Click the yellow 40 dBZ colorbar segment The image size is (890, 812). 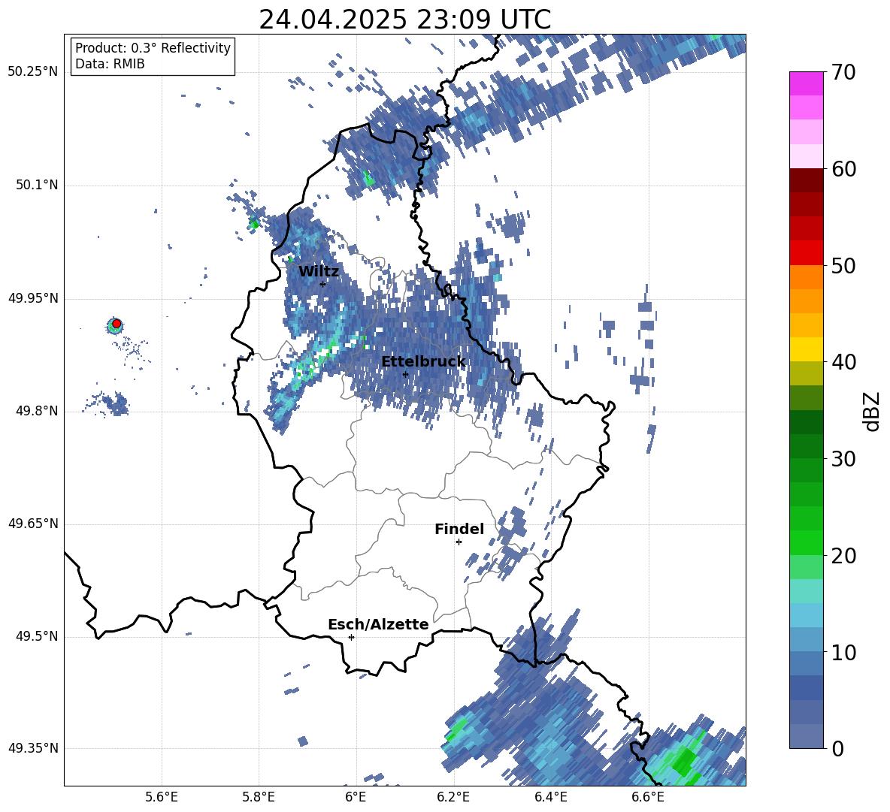point(806,350)
